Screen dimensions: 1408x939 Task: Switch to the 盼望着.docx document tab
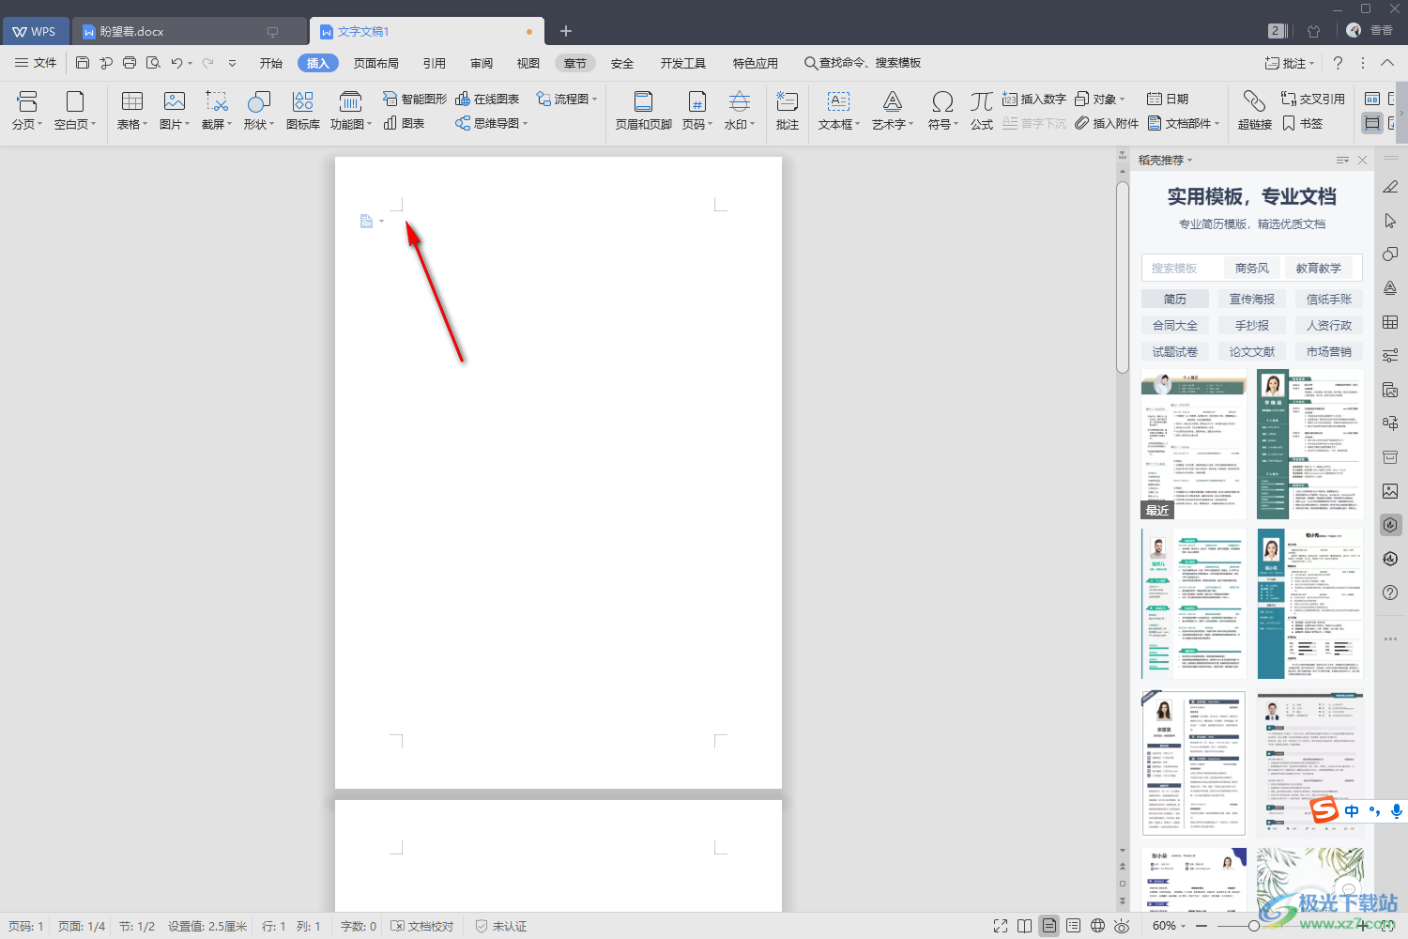tap(189, 31)
